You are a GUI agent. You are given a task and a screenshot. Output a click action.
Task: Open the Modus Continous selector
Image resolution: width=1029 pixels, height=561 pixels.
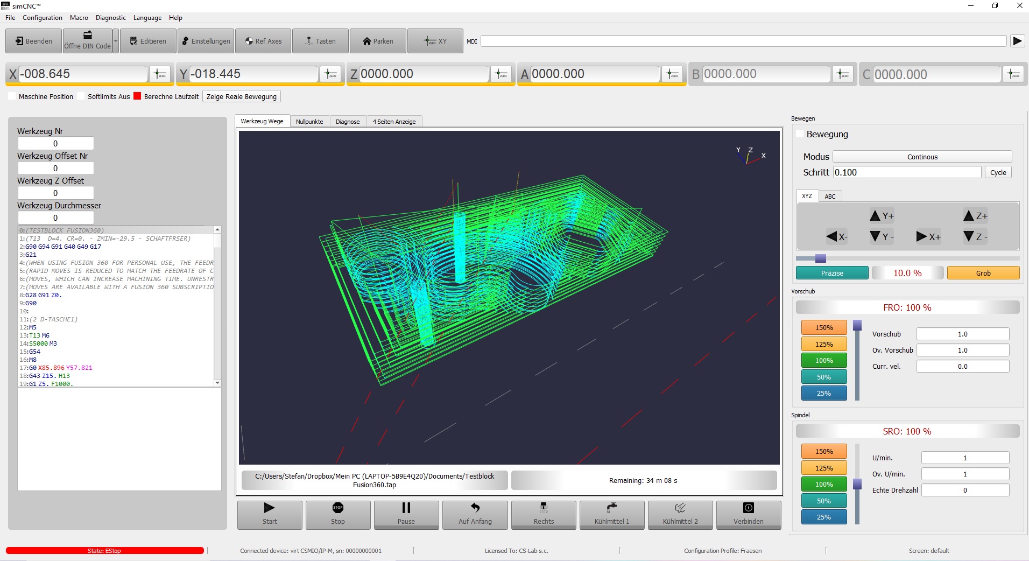(922, 157)
